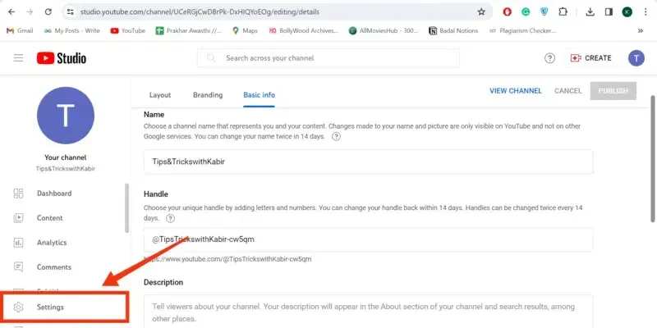This screenshot has width=657, height=328.
Task: Open site information icon in address bar
Action: pos(71,12)
